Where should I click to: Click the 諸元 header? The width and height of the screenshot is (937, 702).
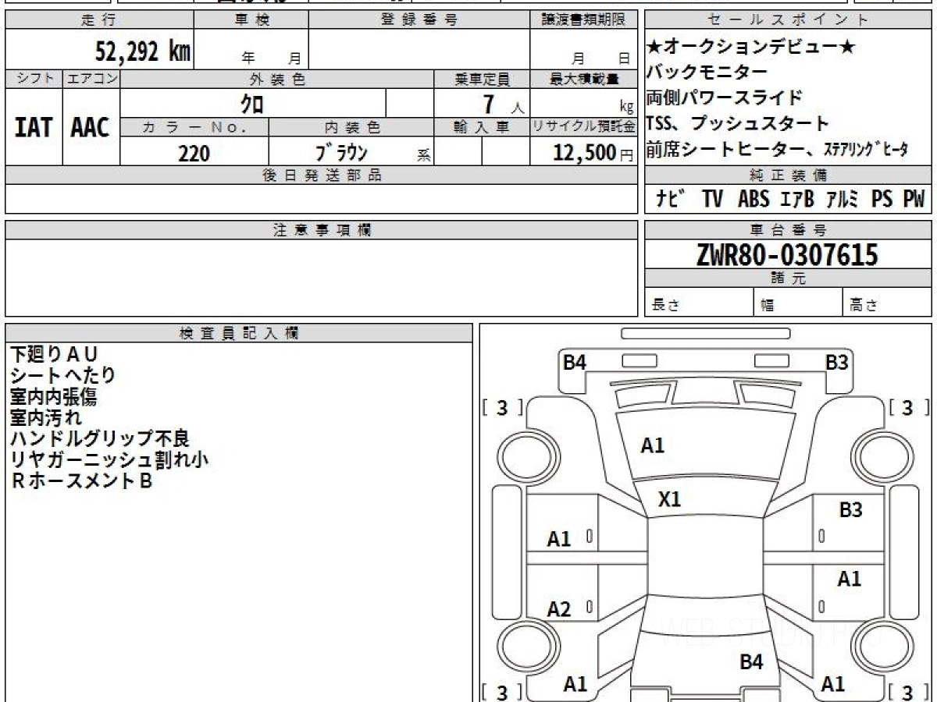point(788,278)
